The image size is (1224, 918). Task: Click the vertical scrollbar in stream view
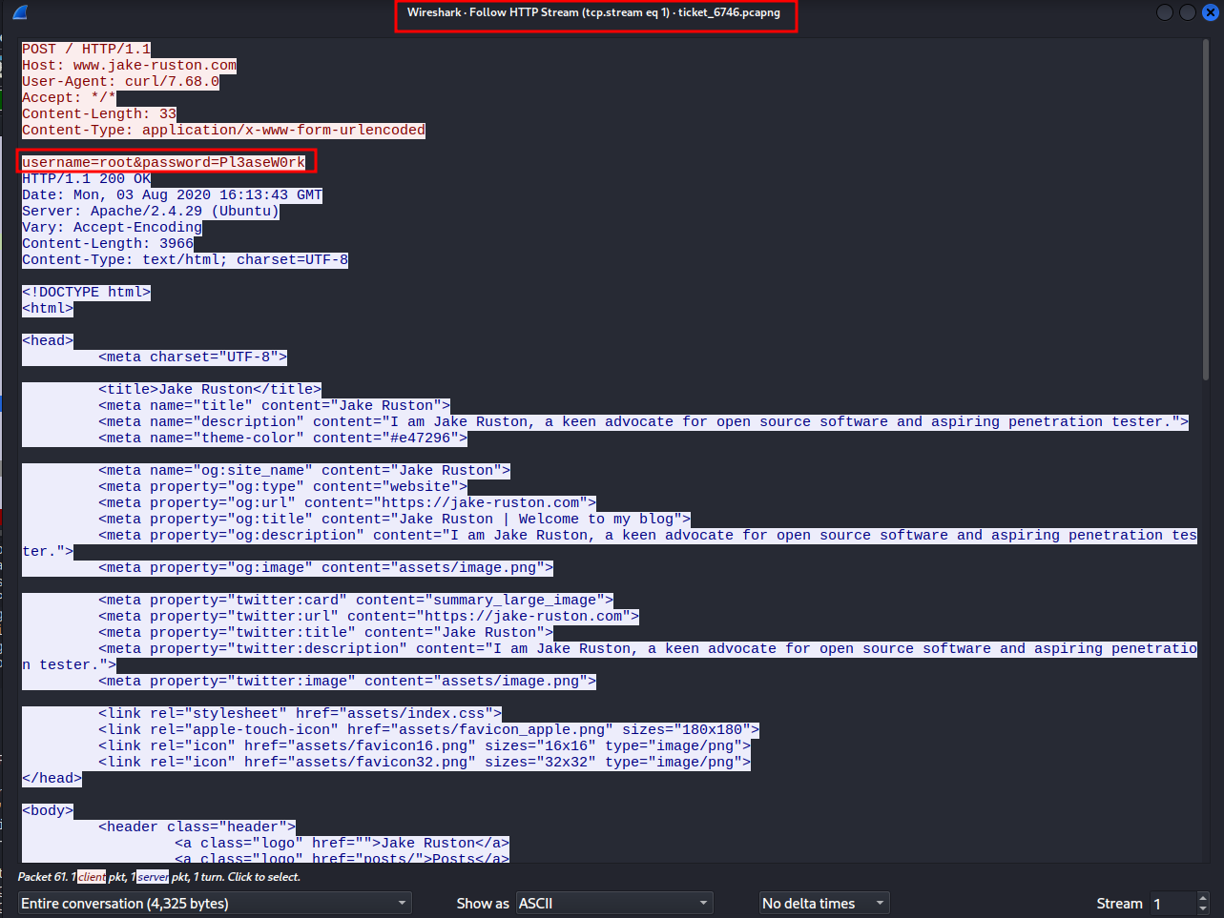(1206, 210)
